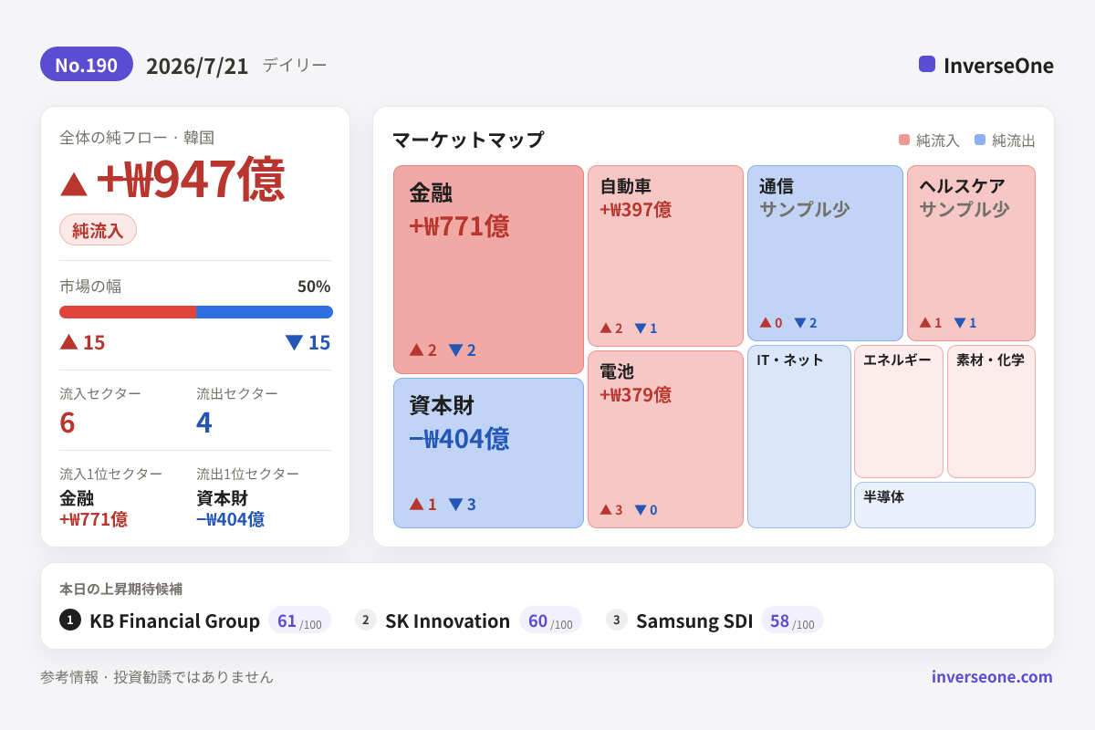The image size is (1095, 730).
Task: Click the InverseOne purple square logo
Action: (x=927, y=64)
